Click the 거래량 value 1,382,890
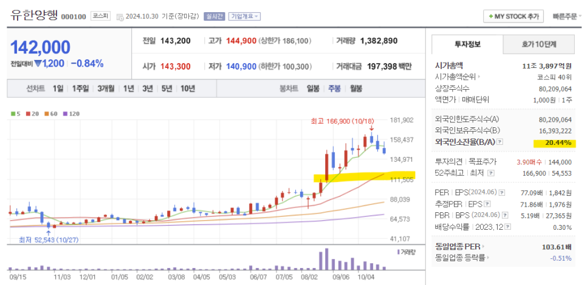Image resolution: width=587 pixels, height=285 pixels. (379, 41)
